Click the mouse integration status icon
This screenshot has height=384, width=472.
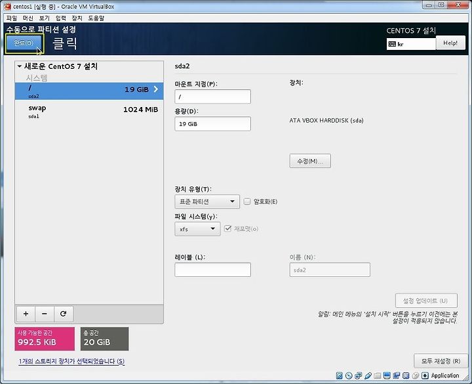click(x=416, y=375)
